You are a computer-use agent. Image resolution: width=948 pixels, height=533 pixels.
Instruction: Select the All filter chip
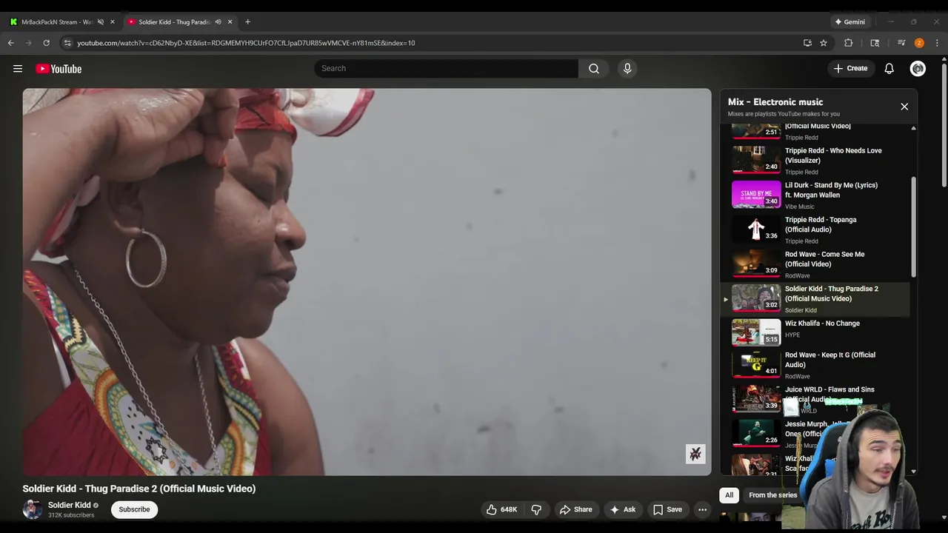729,495
